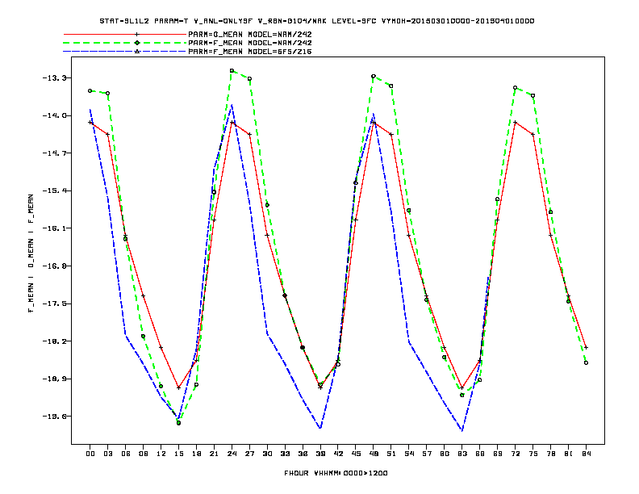This screenshot has width=639, height=494.
Task: Click green circle marker at hour 72 peak
Action: click(515, 88)
